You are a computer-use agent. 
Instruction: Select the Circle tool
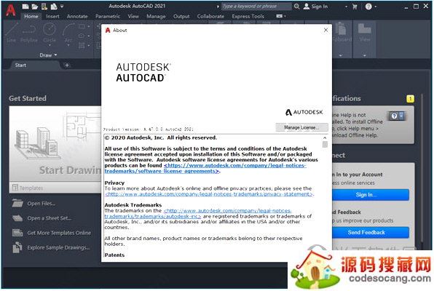(x=50, y=31)
